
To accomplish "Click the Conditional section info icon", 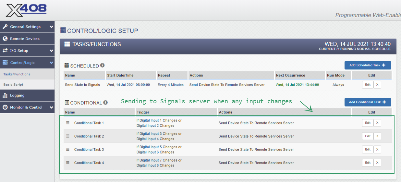I will click(105, 102).
